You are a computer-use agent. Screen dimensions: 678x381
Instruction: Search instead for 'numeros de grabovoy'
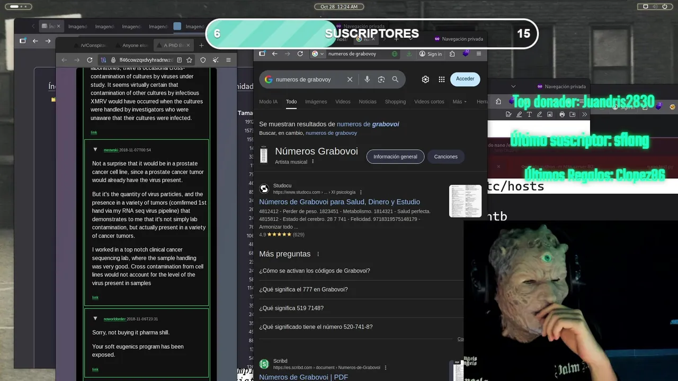tap(331, 133)
